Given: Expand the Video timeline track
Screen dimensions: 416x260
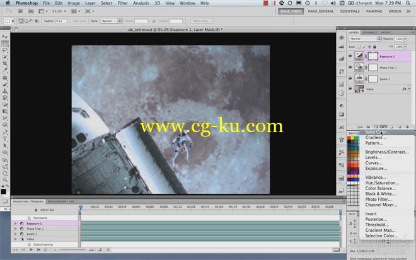Looking at the screenshot, I should 15,239.
